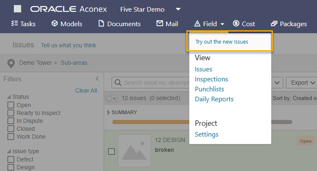Check the Design issue type filter
Viewport: 317px width, 171px height.
[x=11, y=167]
